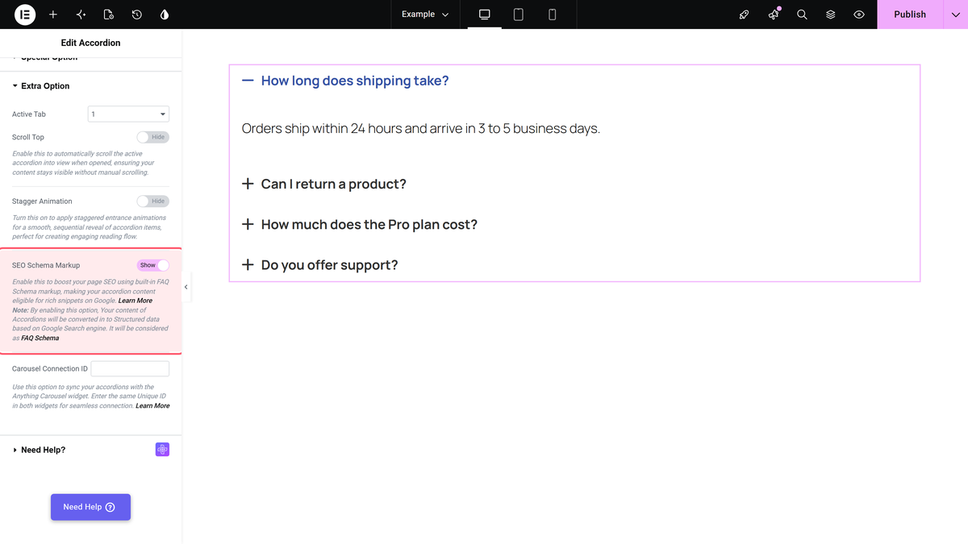Toggle the Stagger Animation switch
968x544 pixels.
(x=153, y=201)
